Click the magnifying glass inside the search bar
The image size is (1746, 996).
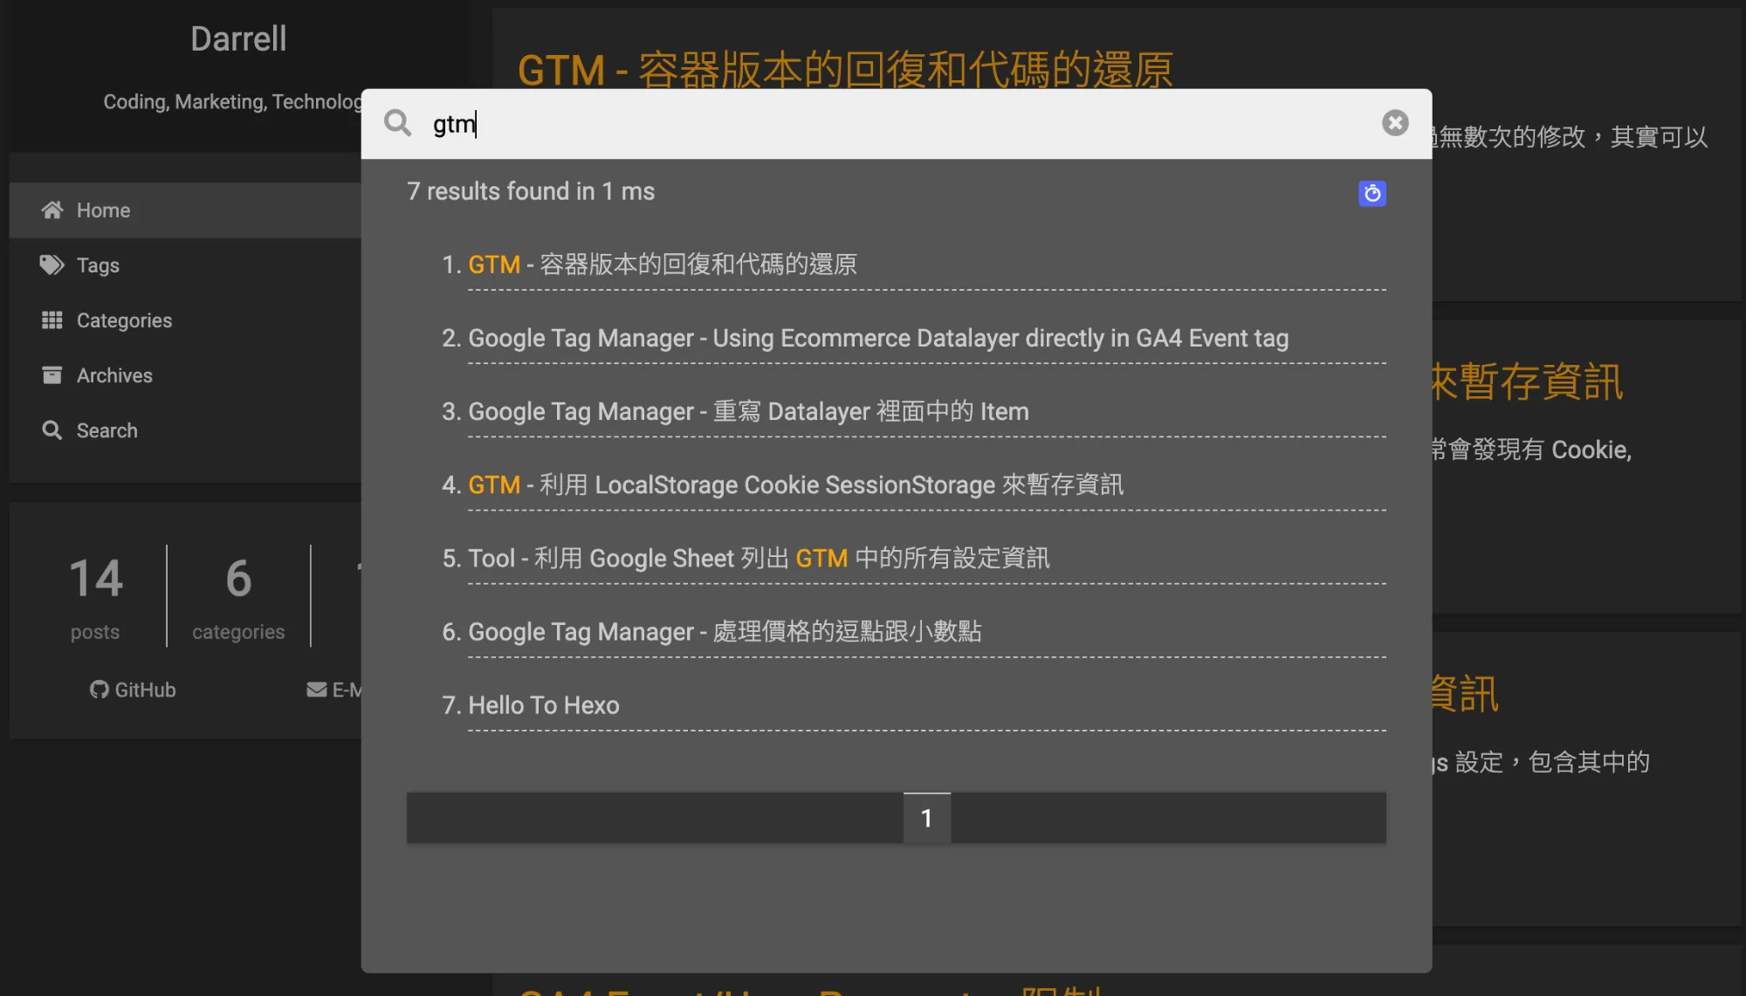[398, 123]
